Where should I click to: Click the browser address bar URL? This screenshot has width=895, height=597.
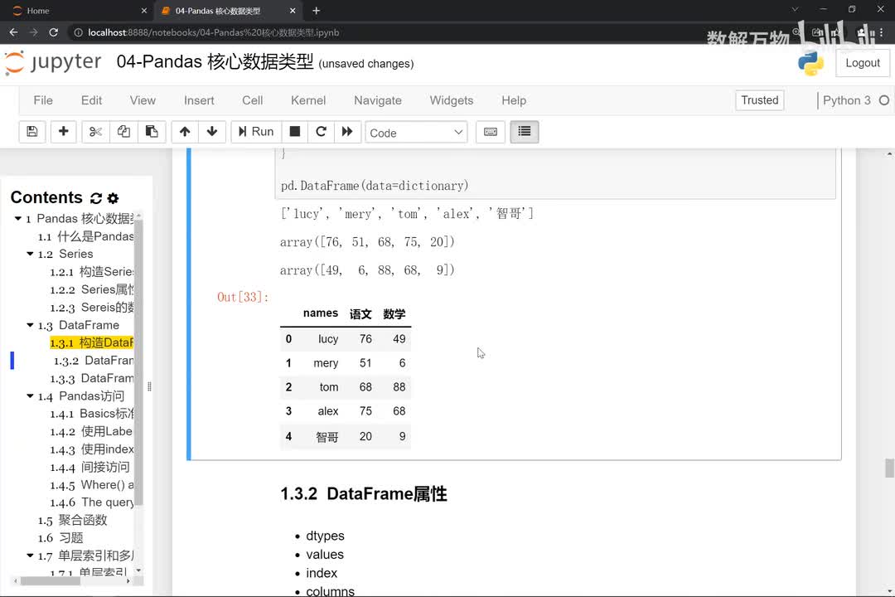coord(214,32)
